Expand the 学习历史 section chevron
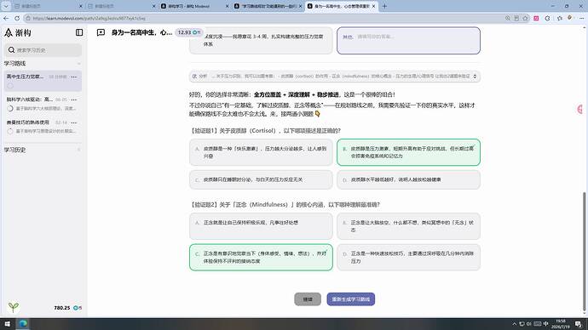The height and width of the screenshot is (330, 588). pos(78,150)
